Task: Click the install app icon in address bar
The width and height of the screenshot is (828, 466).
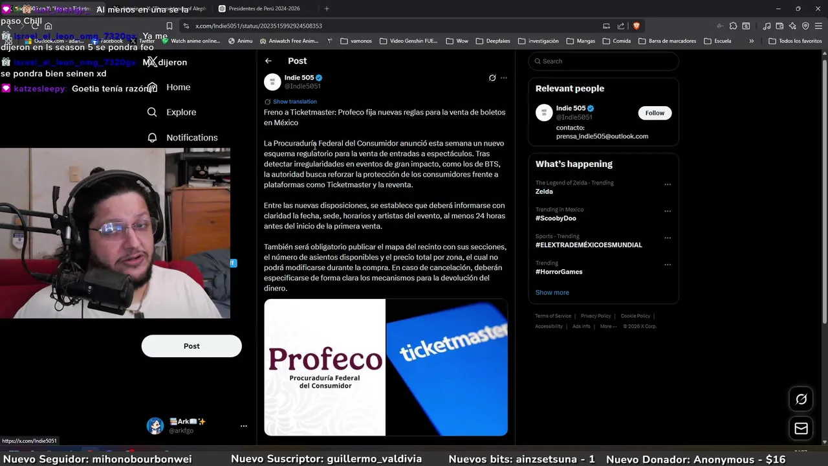Action: 606,26
